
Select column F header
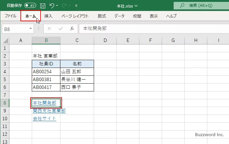click(x=150, y=40)
